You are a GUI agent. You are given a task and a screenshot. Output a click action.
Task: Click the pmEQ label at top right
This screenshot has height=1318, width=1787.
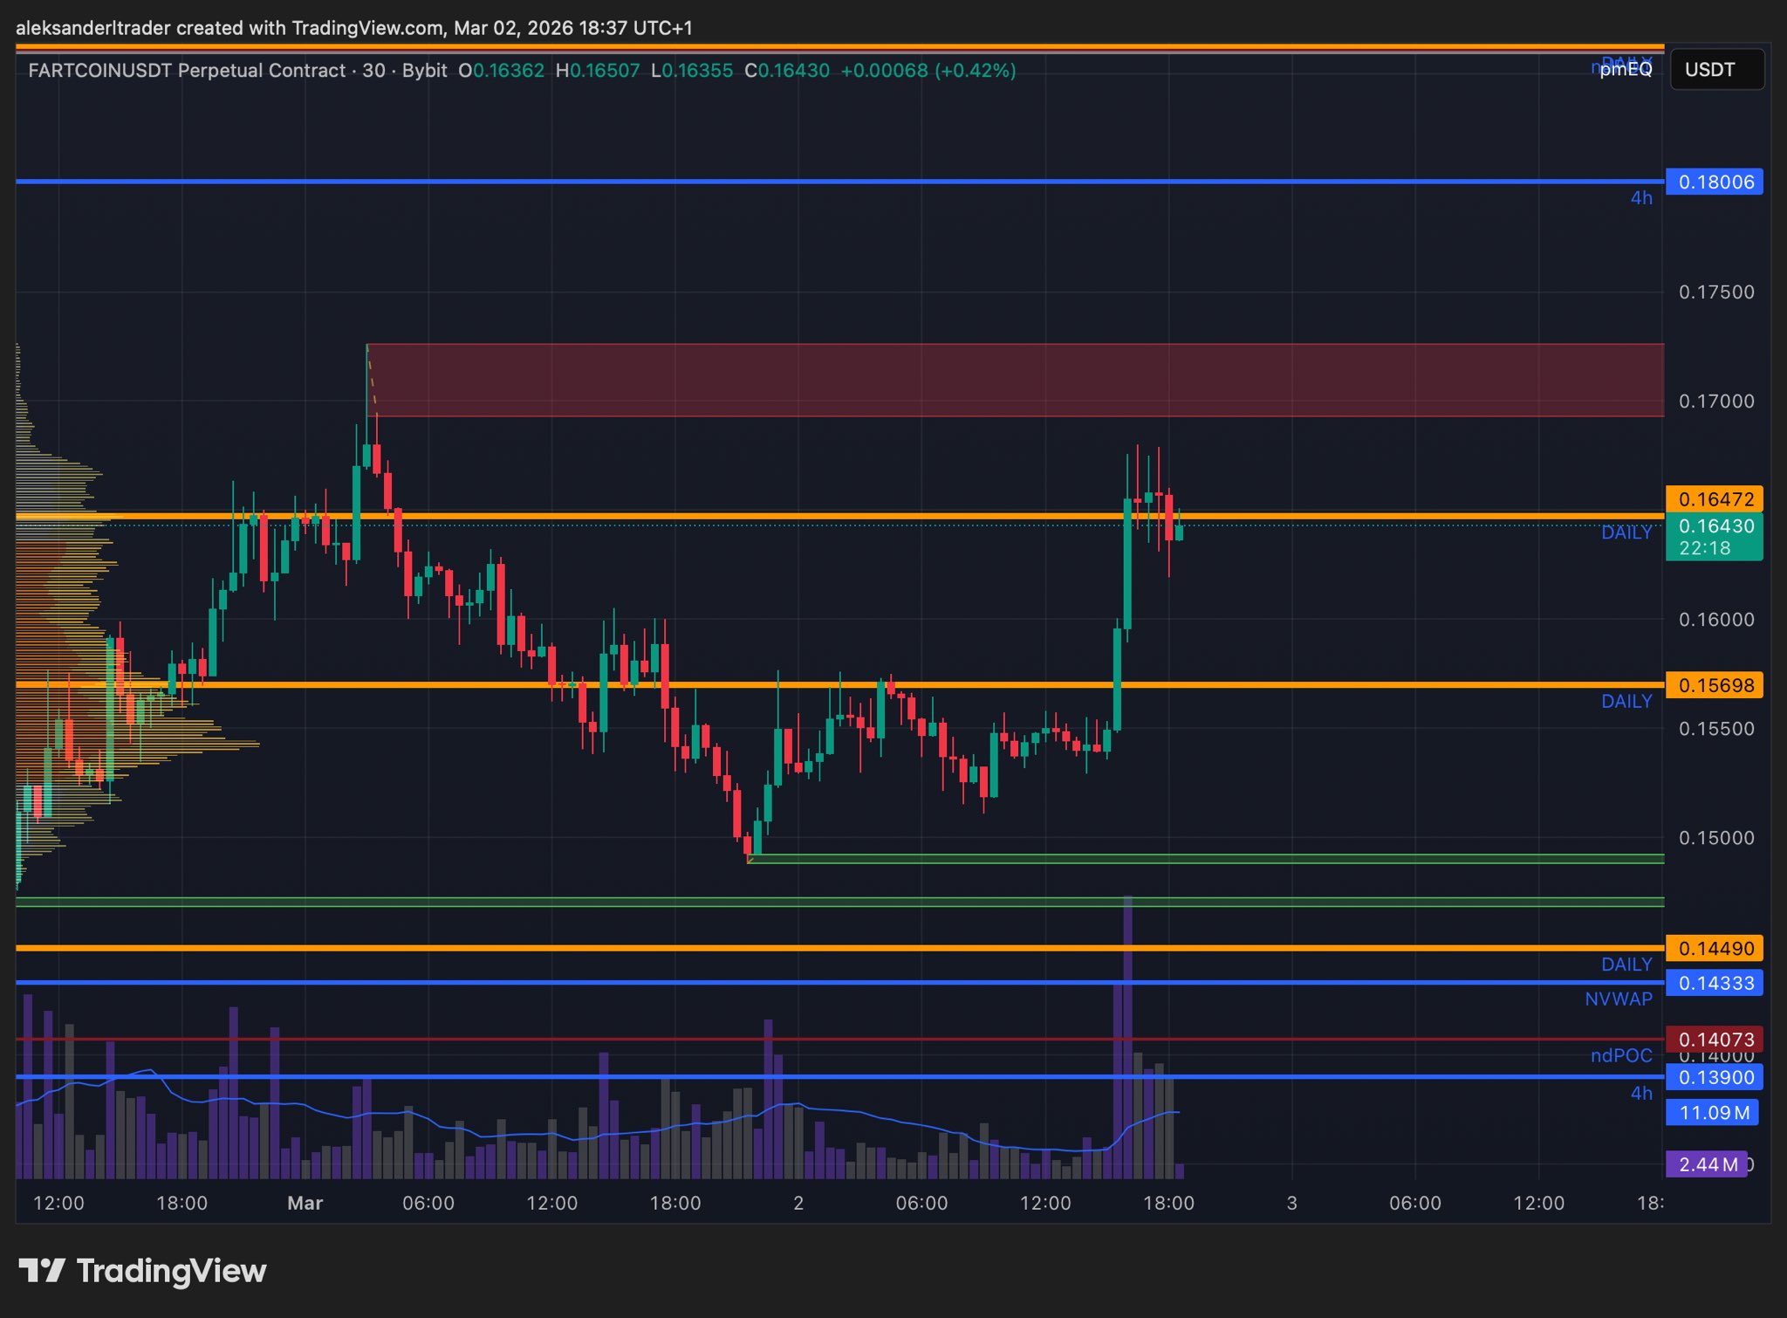coord(1626,71)
